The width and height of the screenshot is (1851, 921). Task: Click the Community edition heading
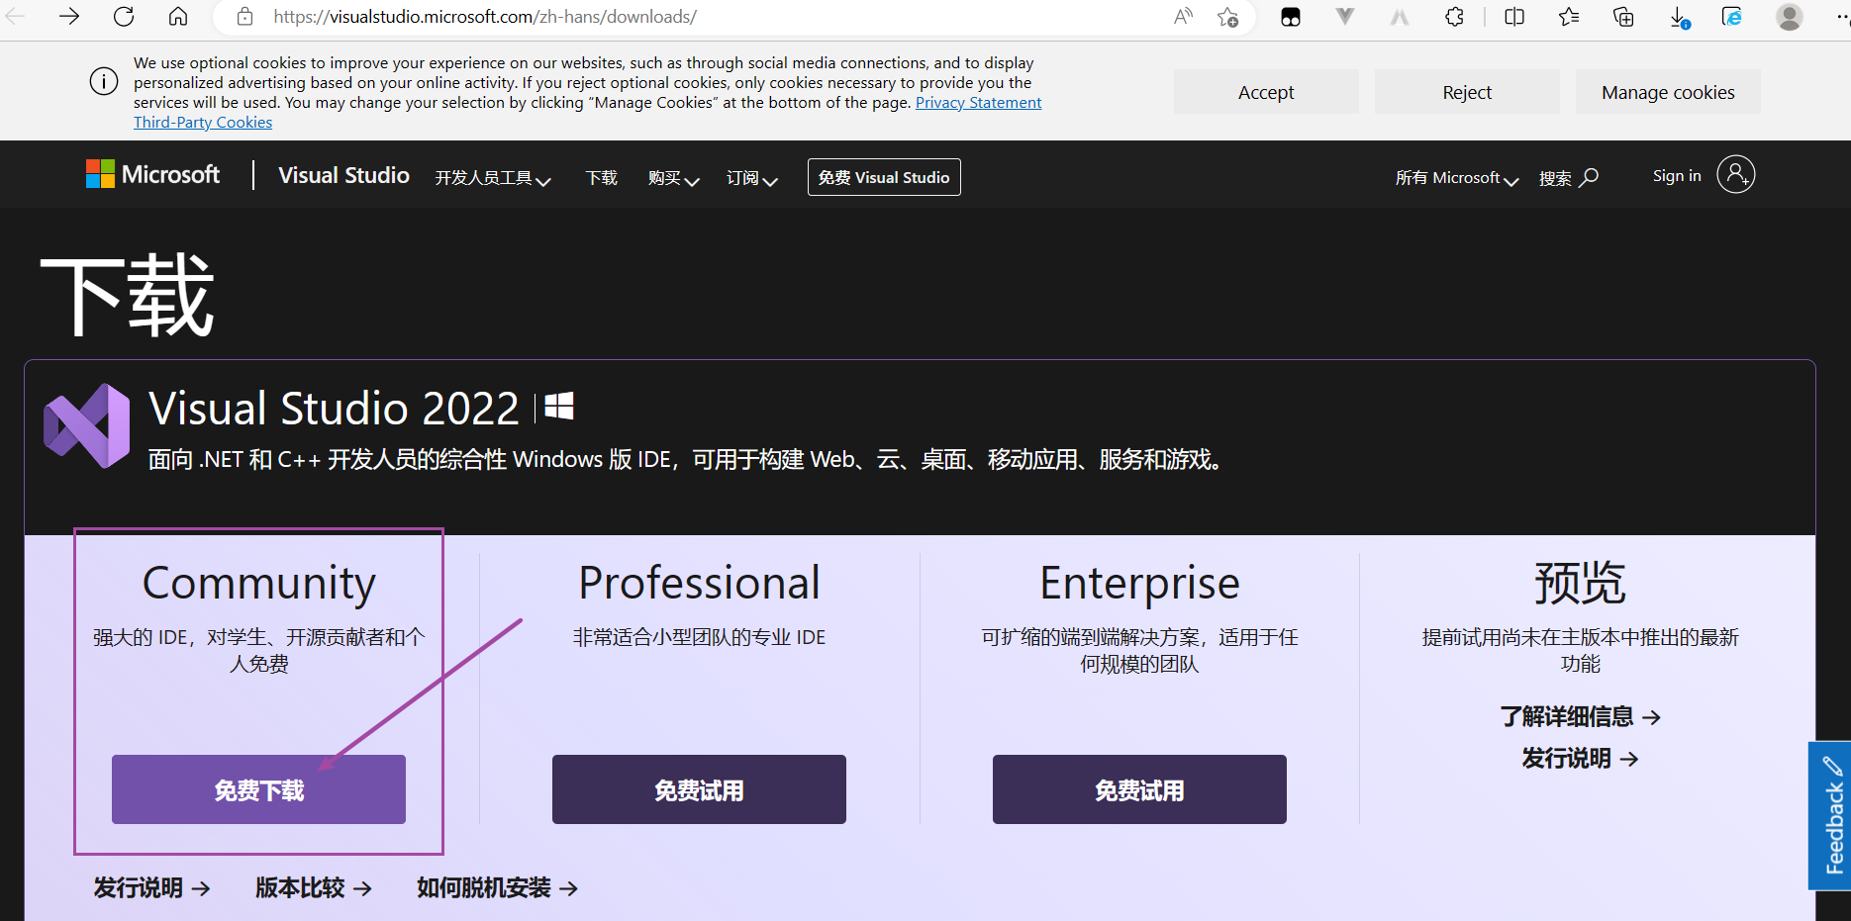258,584
